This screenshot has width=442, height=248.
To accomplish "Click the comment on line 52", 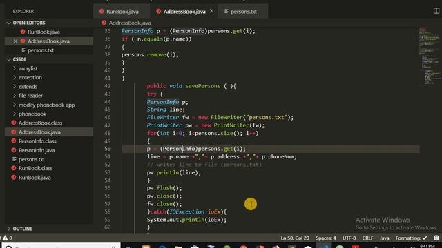I will pos(204,165).
